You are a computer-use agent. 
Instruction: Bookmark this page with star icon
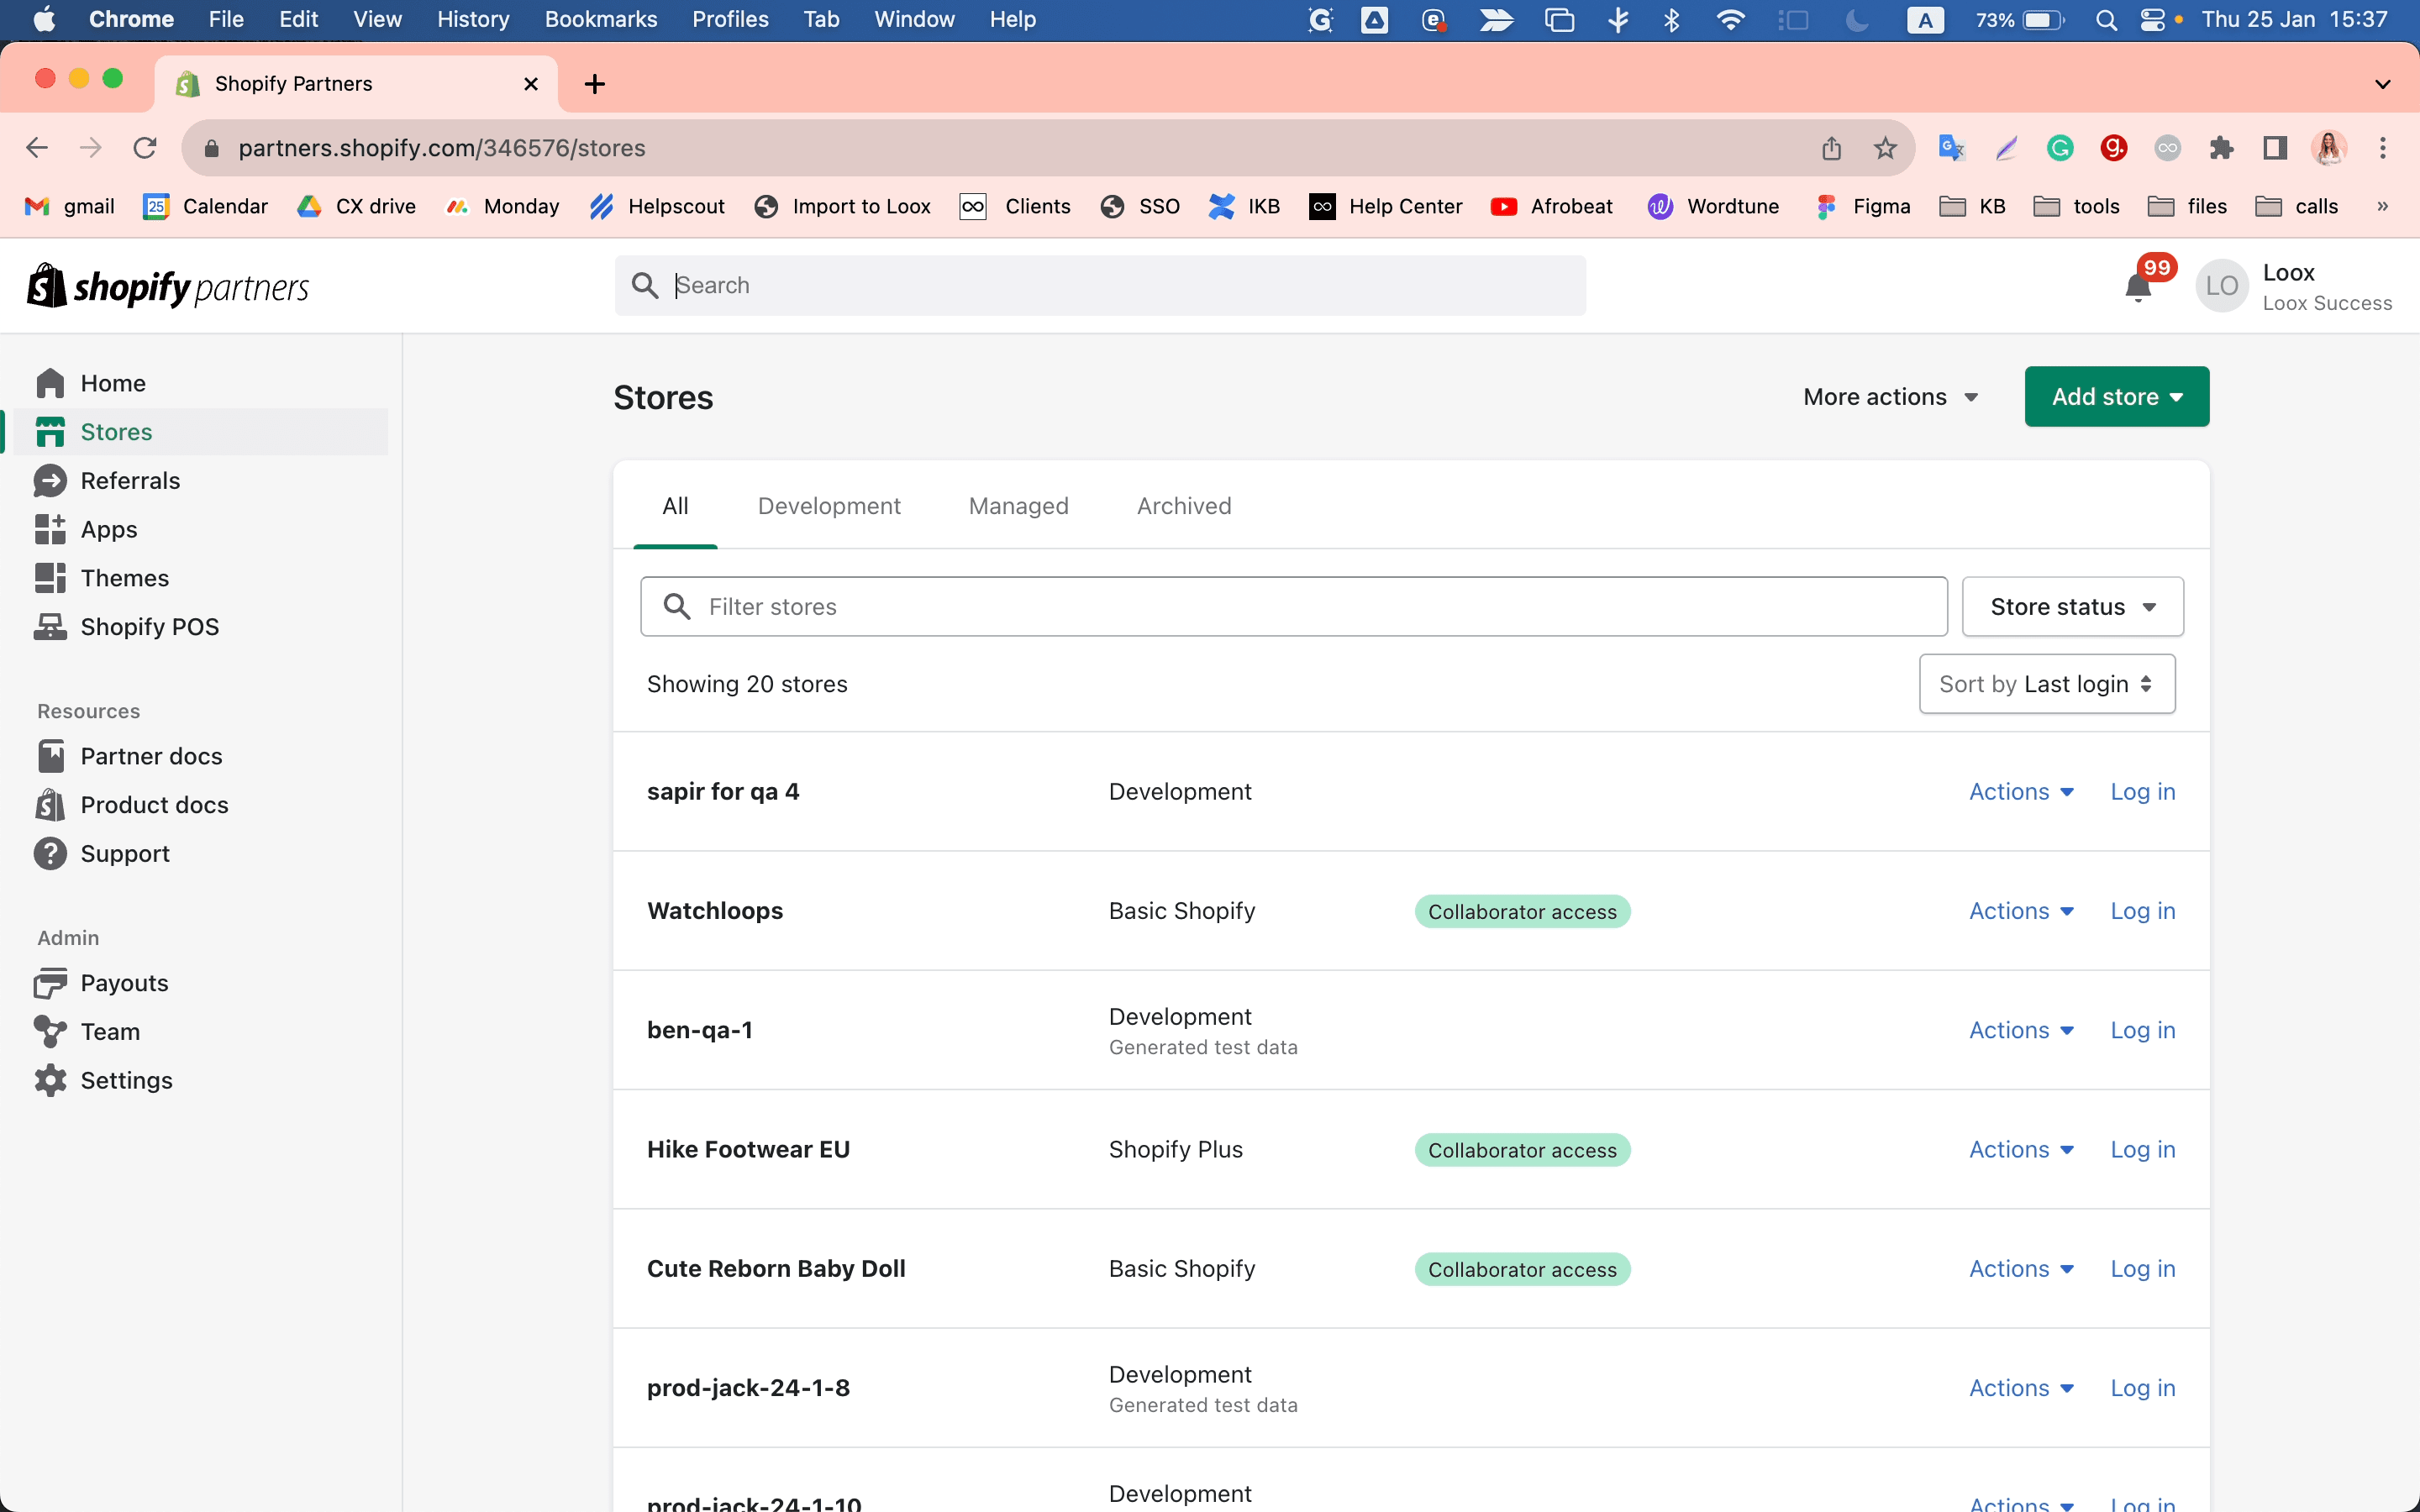[1885, 148]
